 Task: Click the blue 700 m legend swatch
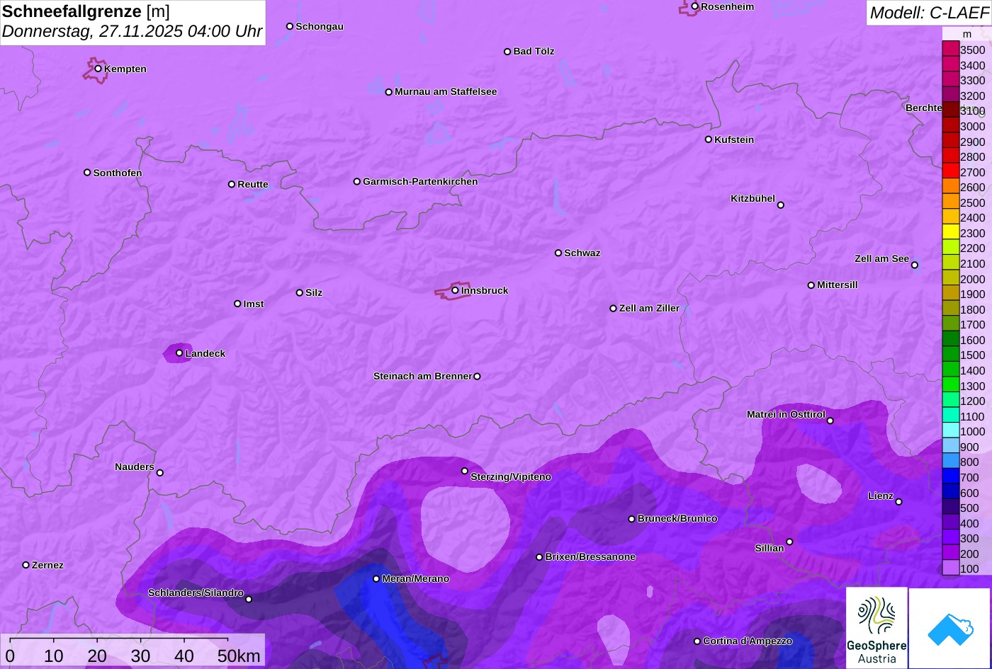(x=950, y=477)
